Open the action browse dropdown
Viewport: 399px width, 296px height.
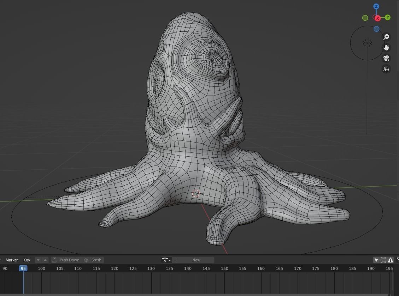166,260
